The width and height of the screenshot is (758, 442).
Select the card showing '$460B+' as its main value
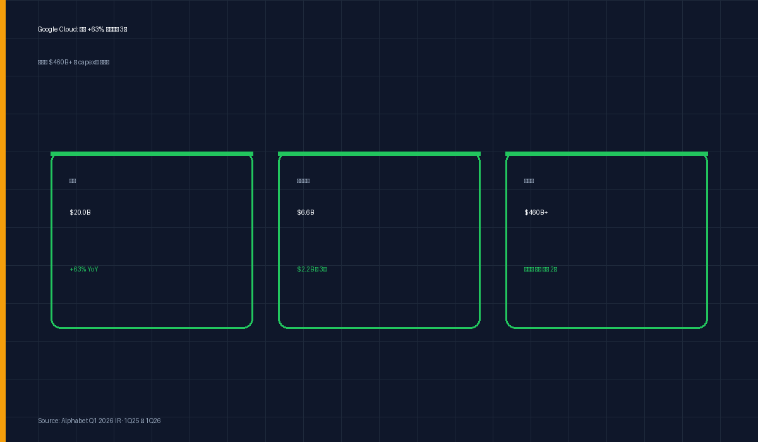606,240
